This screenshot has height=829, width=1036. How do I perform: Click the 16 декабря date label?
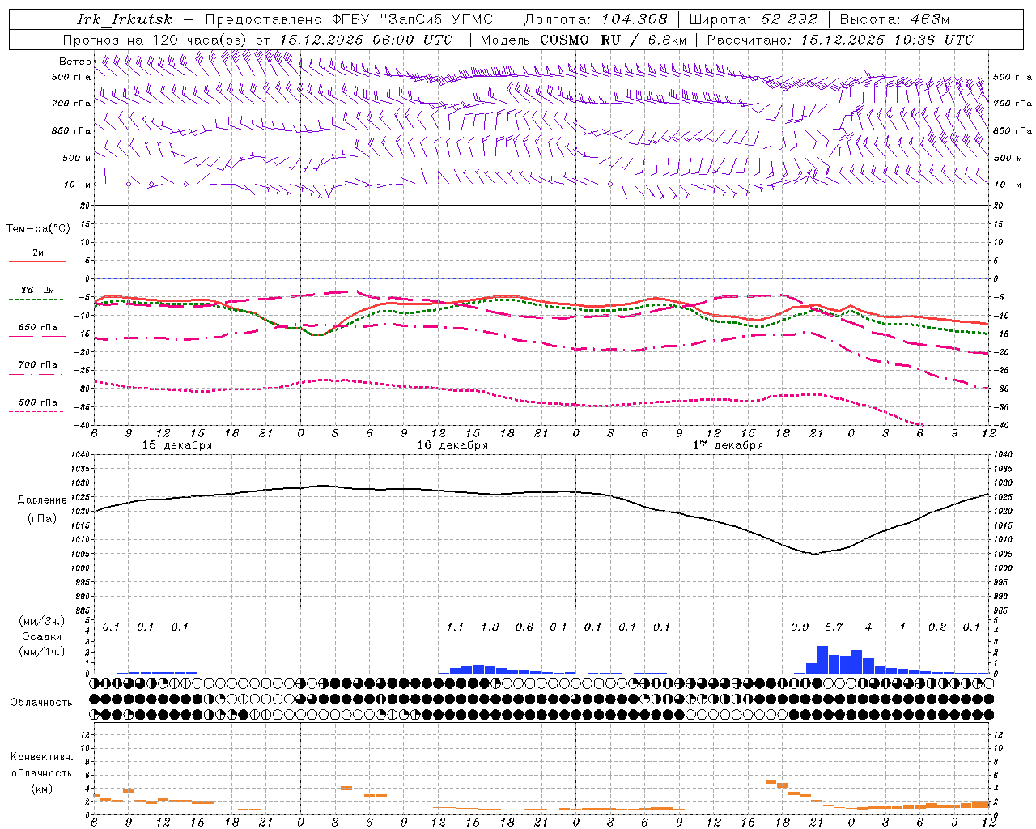coord(452,445)
